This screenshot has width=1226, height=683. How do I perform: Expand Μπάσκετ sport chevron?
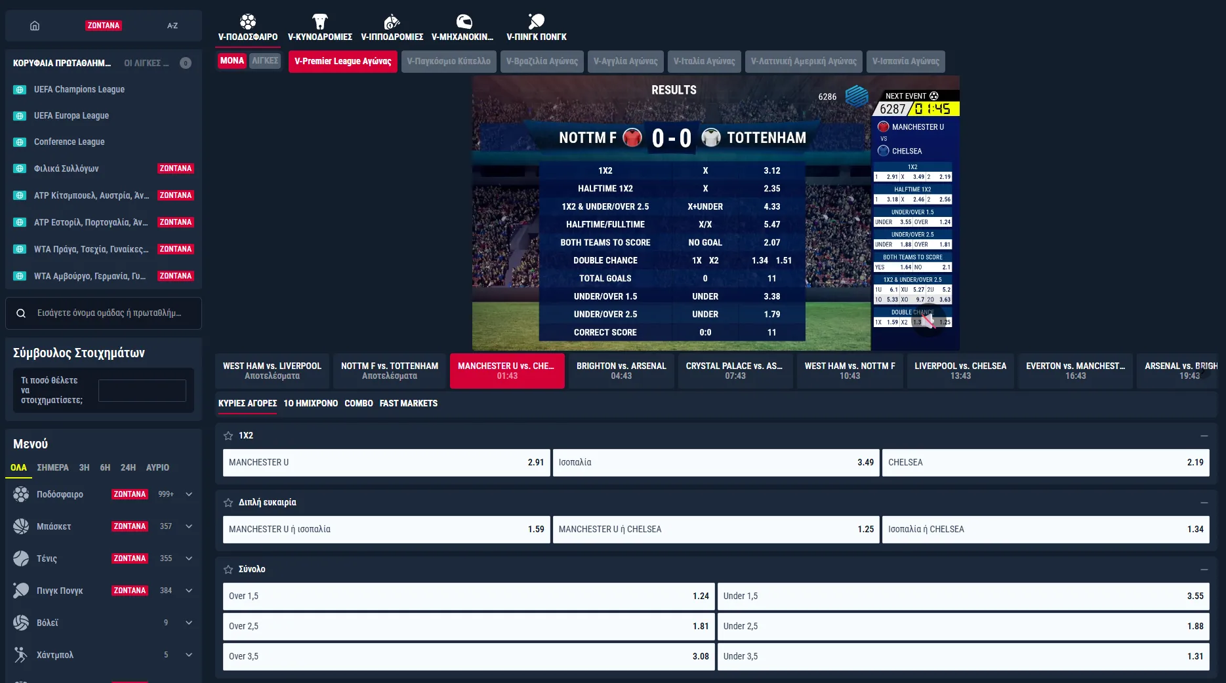[189, 526]
